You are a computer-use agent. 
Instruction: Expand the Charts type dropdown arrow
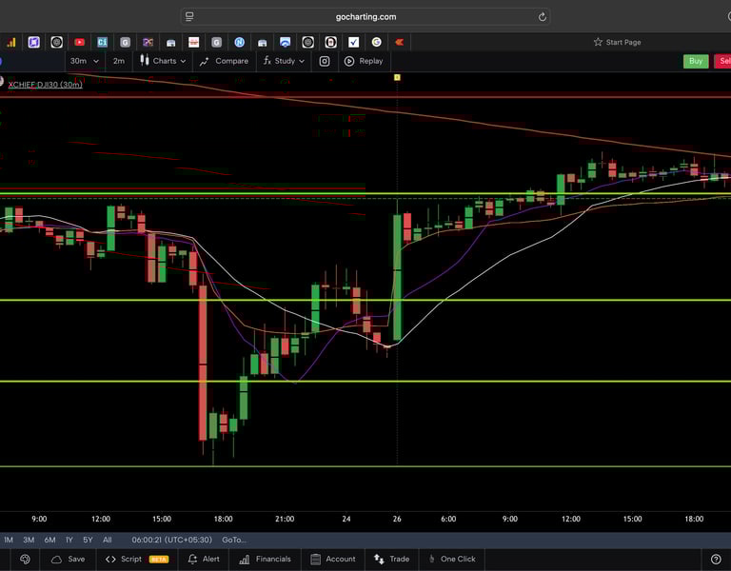pos(183,61)
